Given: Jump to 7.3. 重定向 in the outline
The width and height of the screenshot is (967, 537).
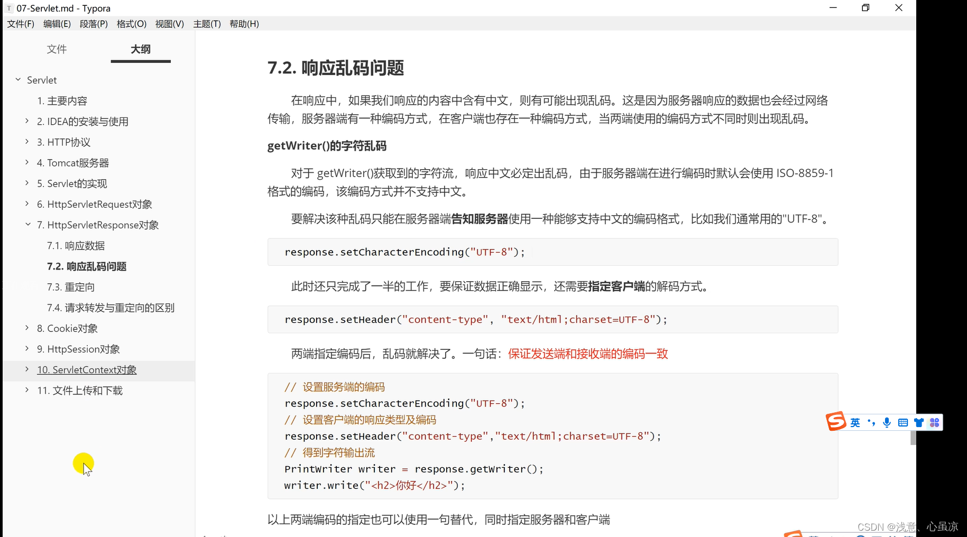Looking at the screenshot, I should pos(70,286).
